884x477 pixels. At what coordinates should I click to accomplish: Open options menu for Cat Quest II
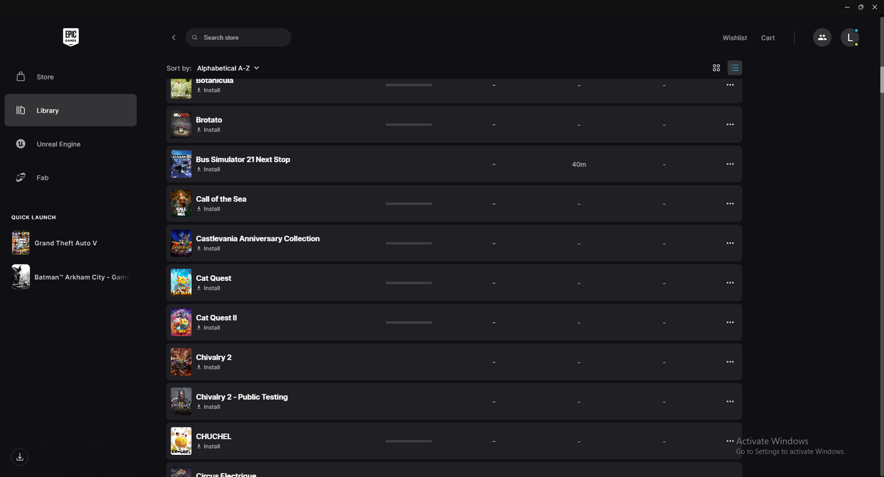730,322
